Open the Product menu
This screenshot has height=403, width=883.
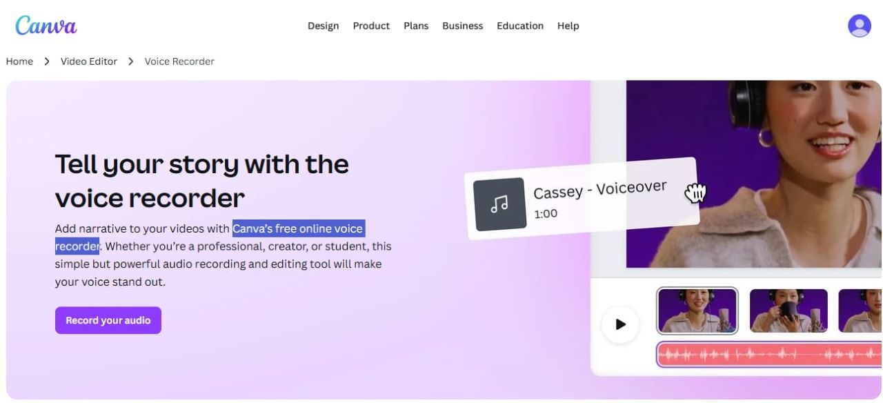[371, 26]
